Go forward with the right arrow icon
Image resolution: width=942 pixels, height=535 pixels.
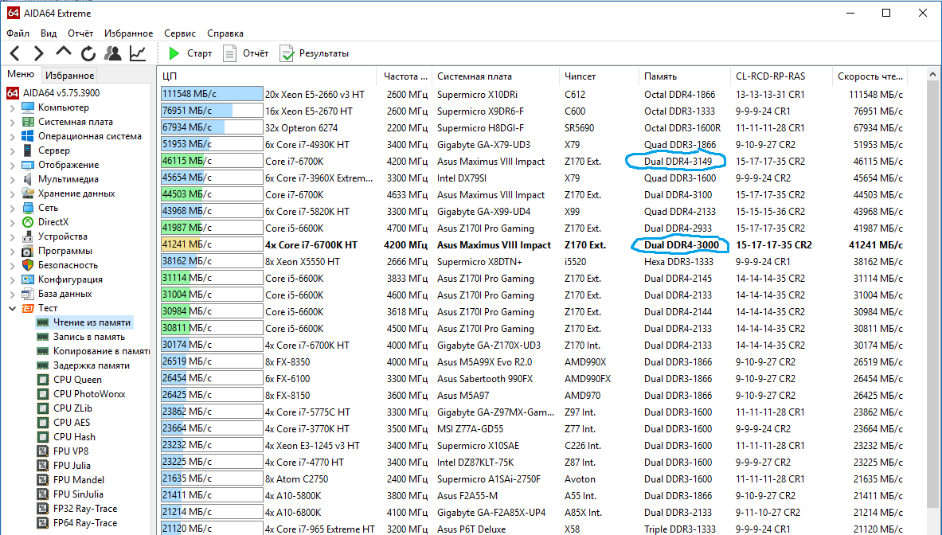[38, 53]
